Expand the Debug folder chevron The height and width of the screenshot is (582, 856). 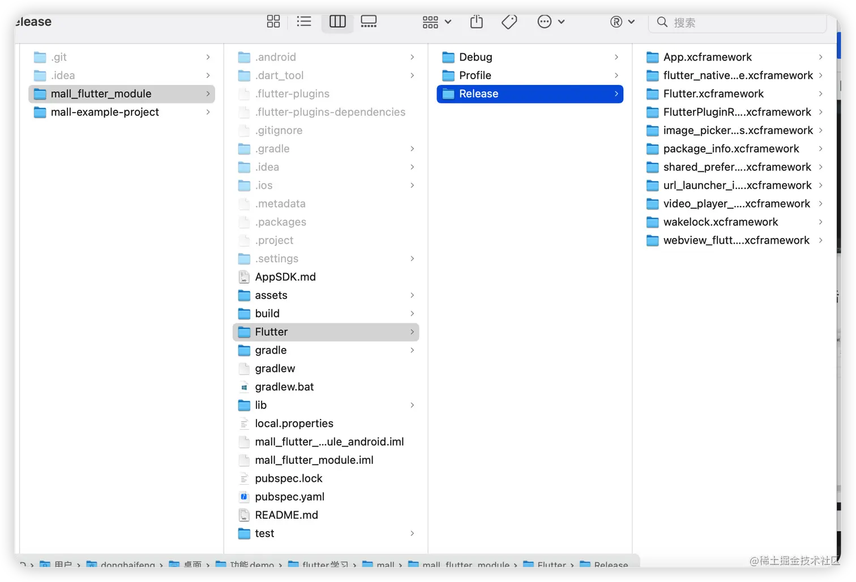(x=617, y=57)
